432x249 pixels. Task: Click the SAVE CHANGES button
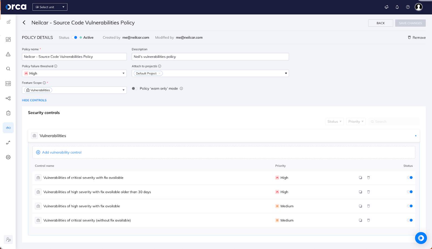point(410,23)
